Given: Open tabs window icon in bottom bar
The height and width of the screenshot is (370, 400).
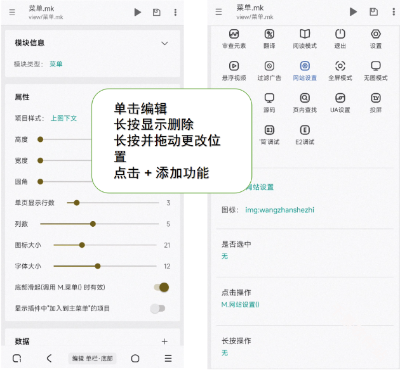Looking at the screenshot, I should pos(17,359).
